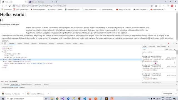Click the Windows search box 'Type here to search'
The width and height of the screenshot is (178, 100).
[x=24, y=99]
